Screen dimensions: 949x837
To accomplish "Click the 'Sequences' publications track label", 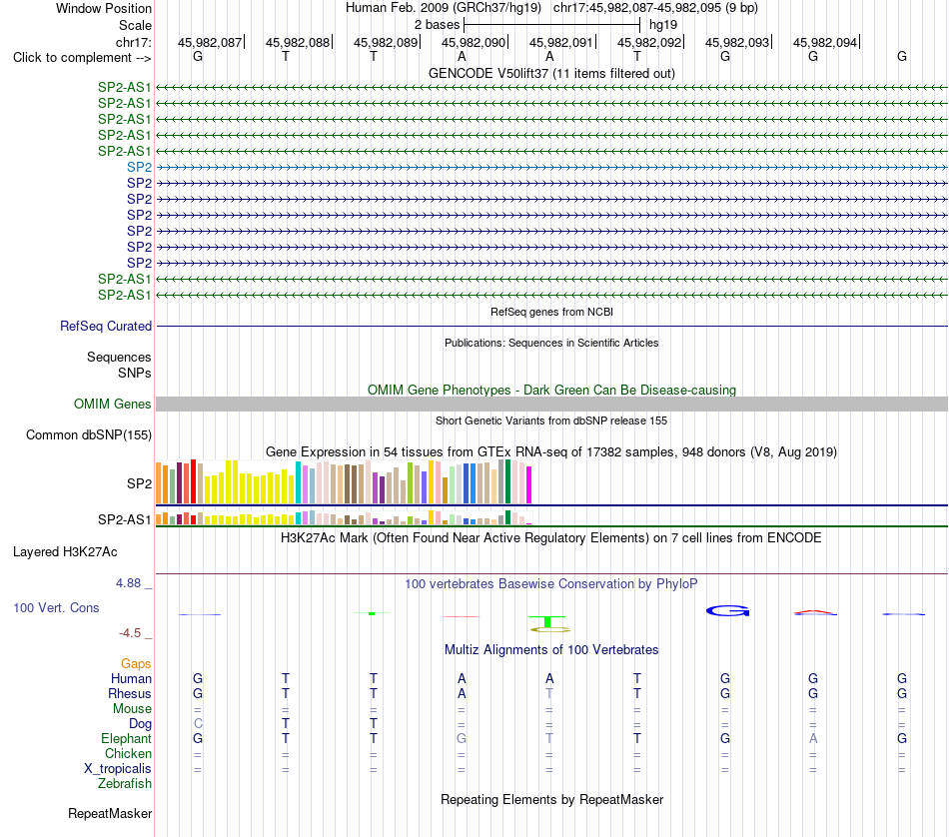I will pyautogui.click(x=119, y=357).
